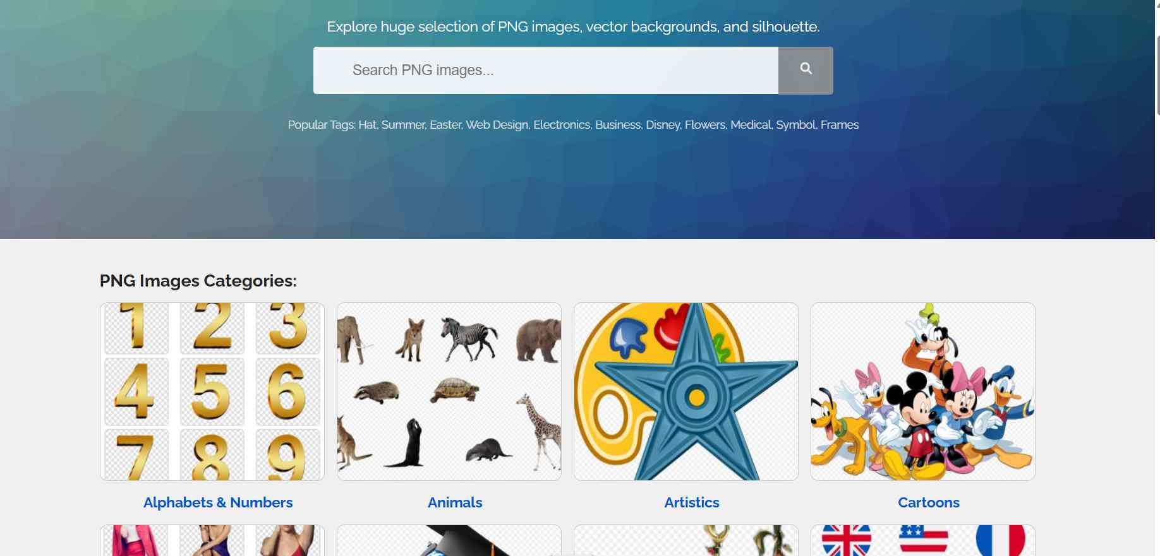Open the Business tag link
The height and width of the screenshot is (556, 1160).
pos(618,125)
